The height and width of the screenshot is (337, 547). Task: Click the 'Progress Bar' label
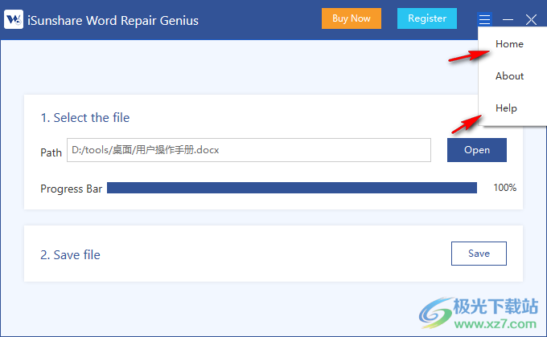pos(71,189)
